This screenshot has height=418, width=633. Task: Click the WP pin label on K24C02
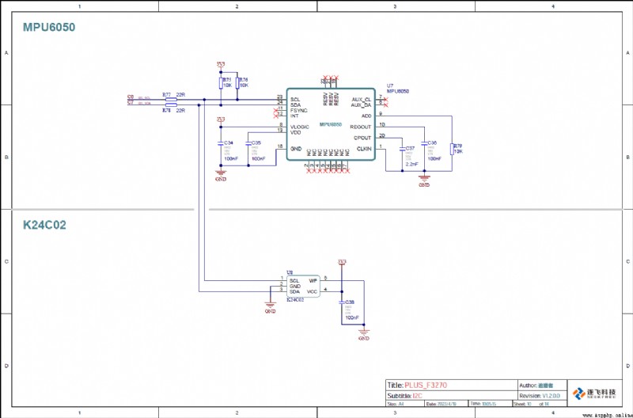tap(313, 280)
